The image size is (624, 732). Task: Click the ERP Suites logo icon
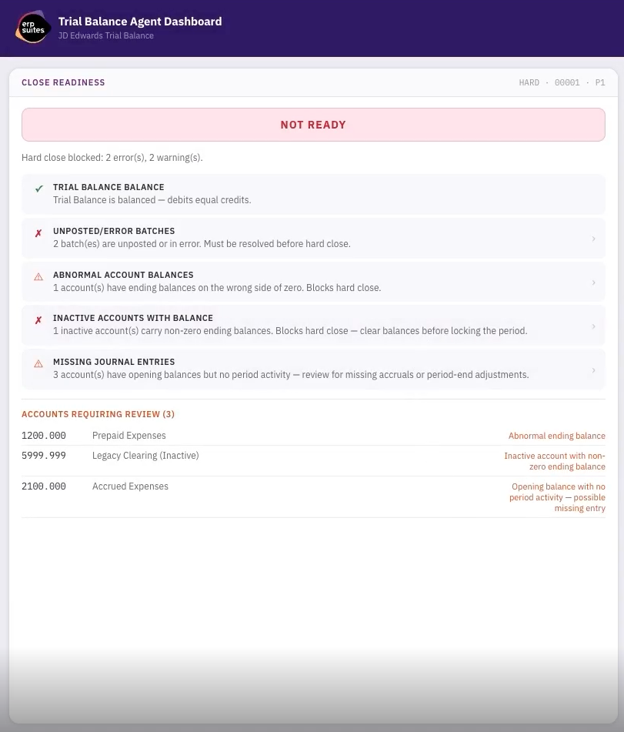click(33, 28)
